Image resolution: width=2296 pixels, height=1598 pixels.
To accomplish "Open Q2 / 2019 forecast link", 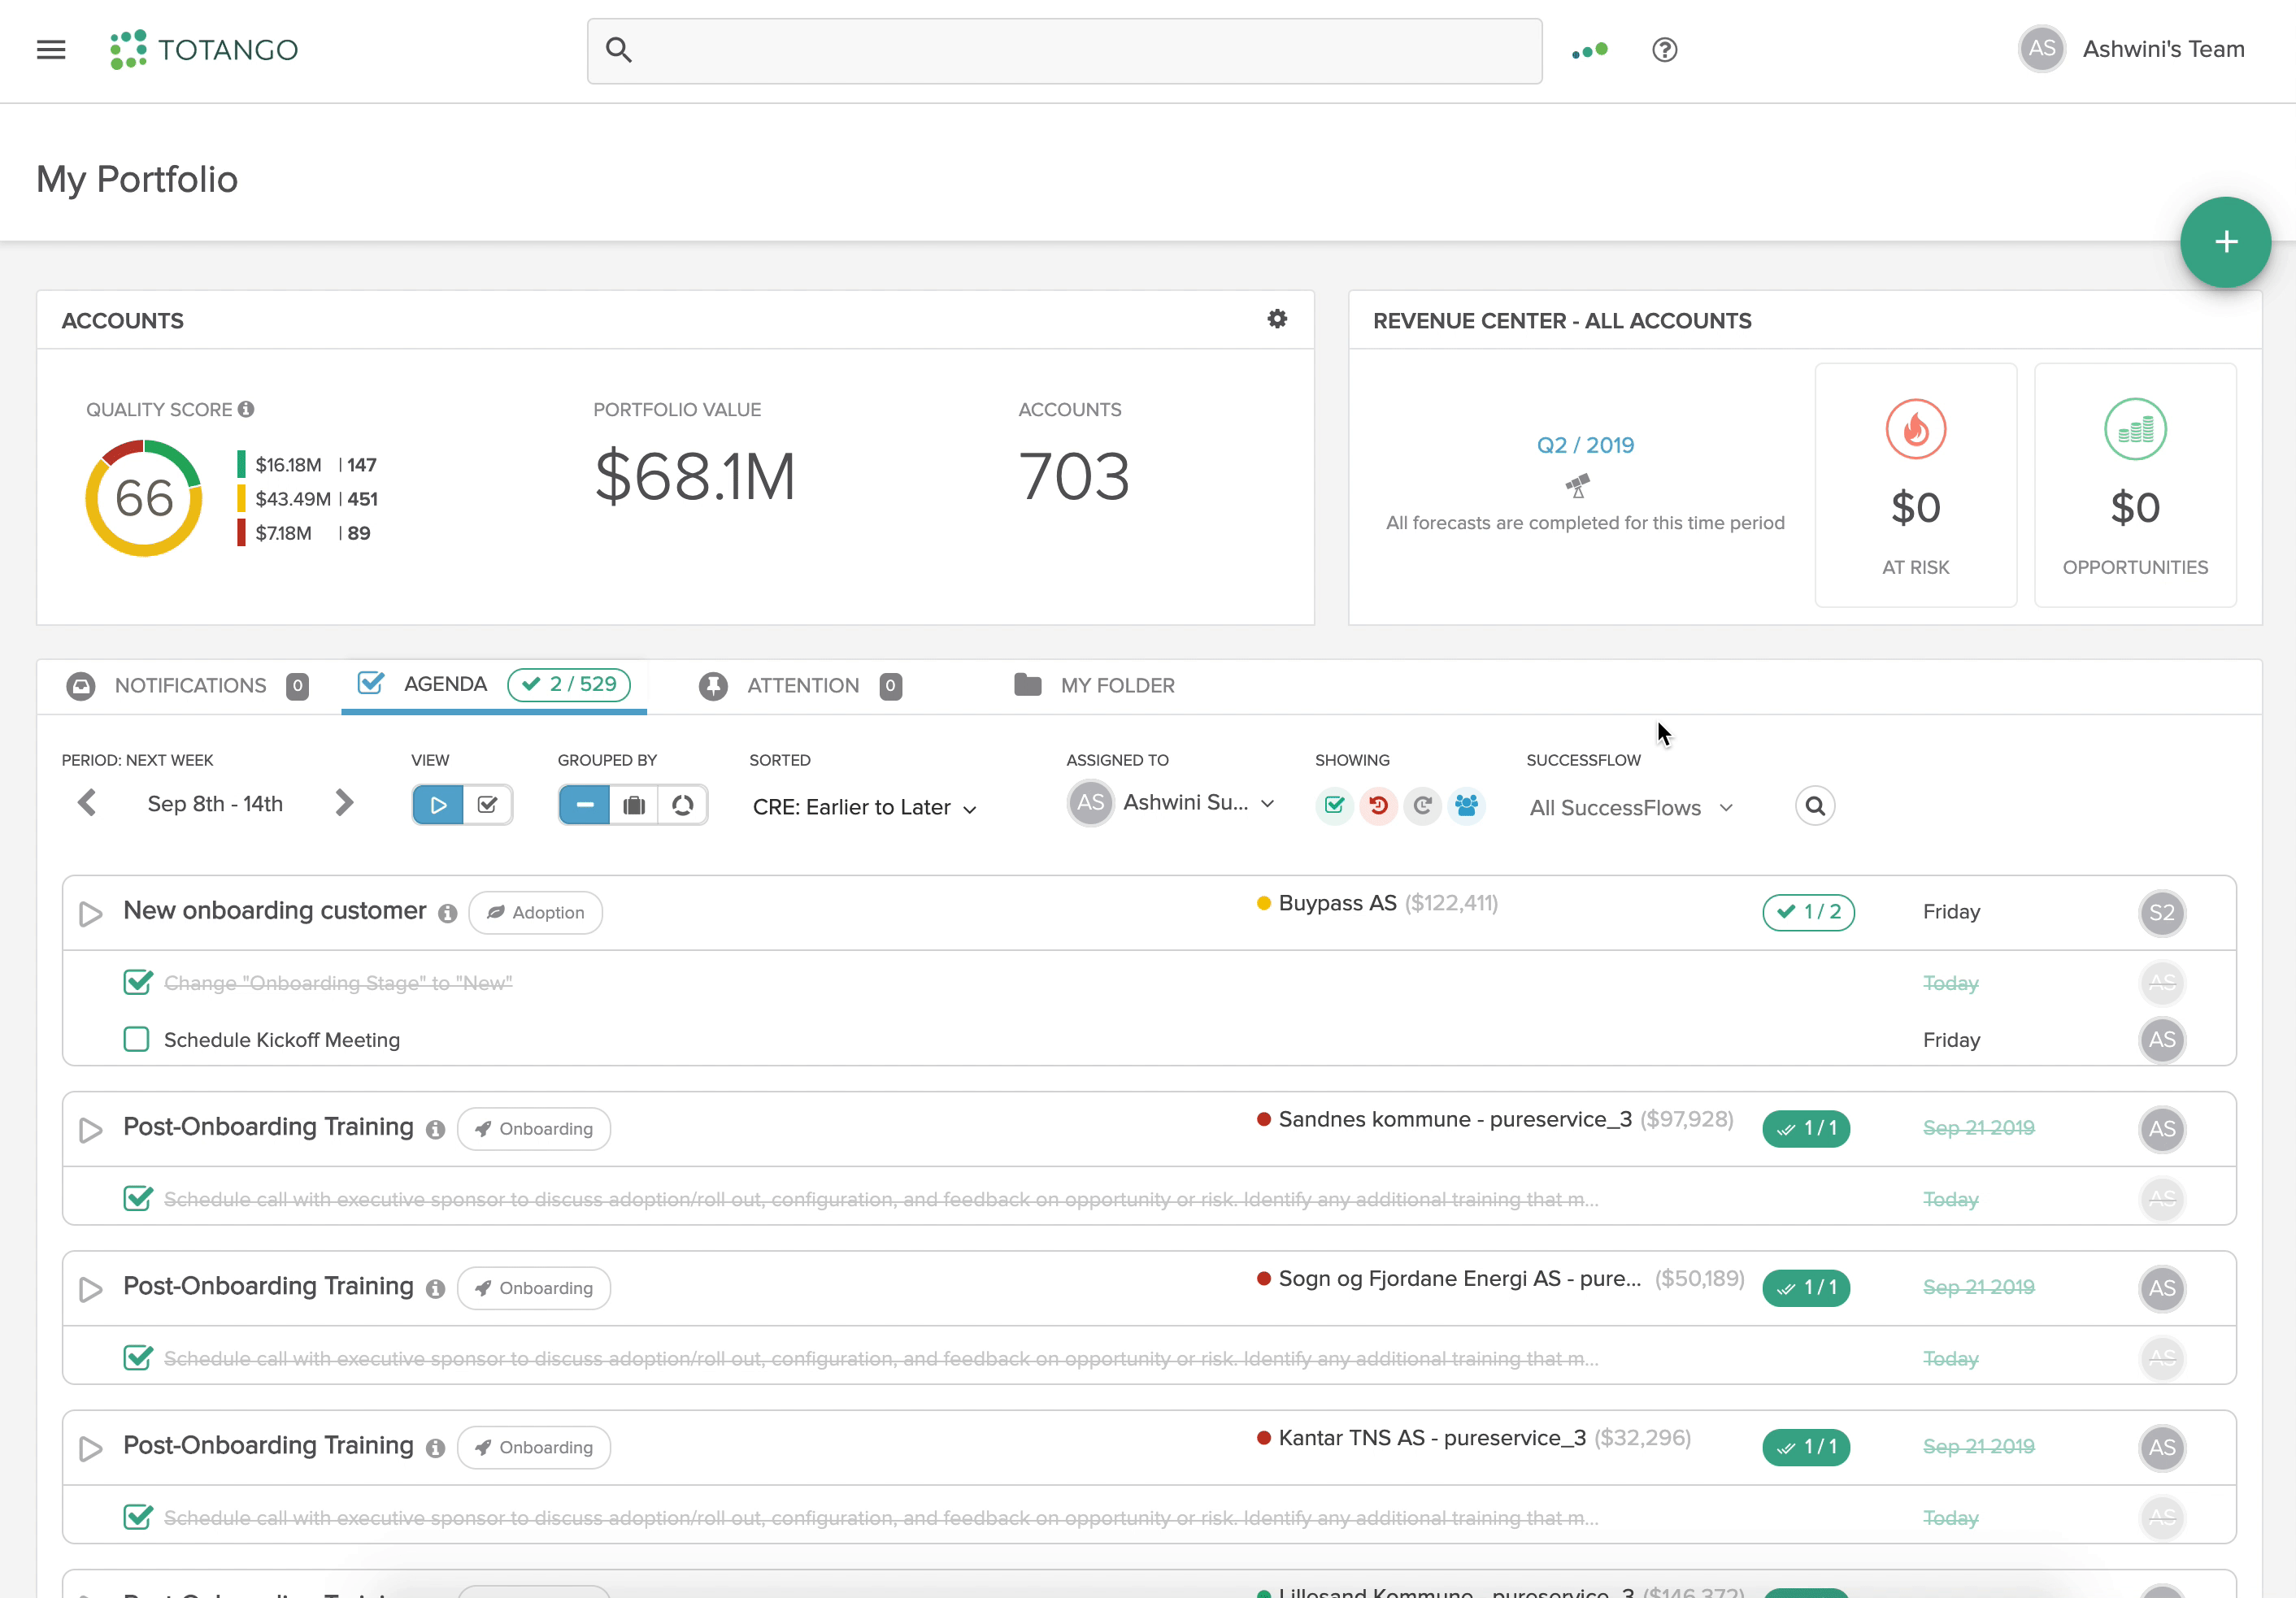I will coord(1585,445).
